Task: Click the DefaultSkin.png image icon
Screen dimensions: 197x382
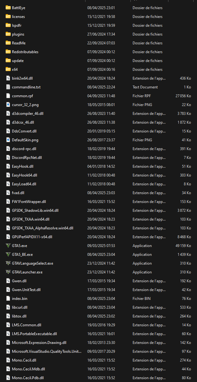Action: coord(8,140)
